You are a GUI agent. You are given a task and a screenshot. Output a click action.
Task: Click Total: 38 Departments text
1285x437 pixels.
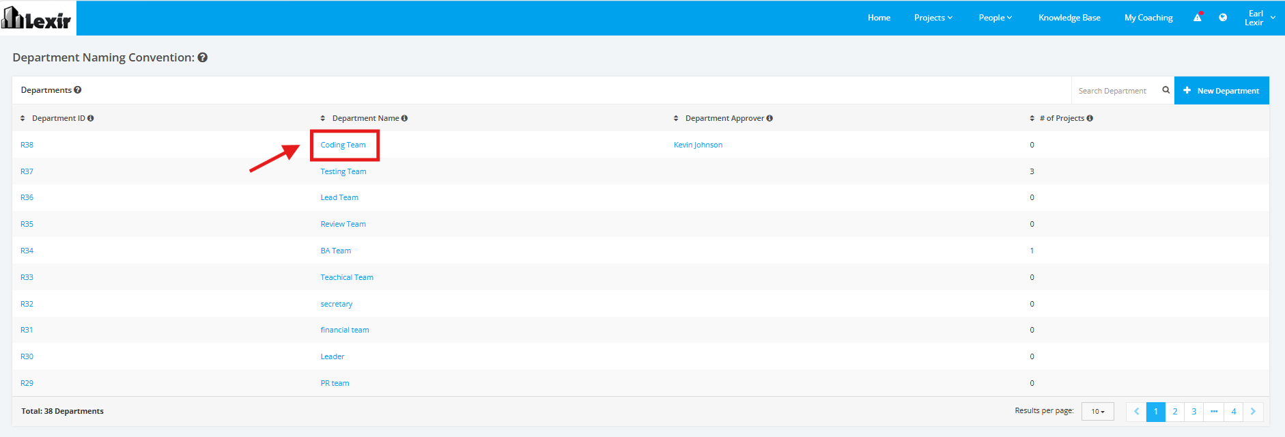(62, 411)
